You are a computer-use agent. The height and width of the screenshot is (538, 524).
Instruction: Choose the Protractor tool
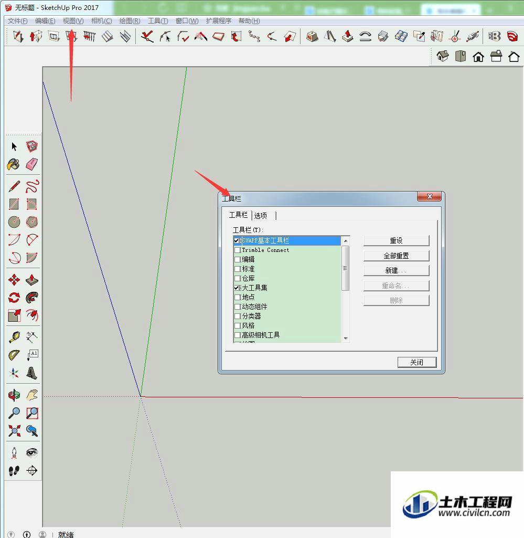(14, 355)
